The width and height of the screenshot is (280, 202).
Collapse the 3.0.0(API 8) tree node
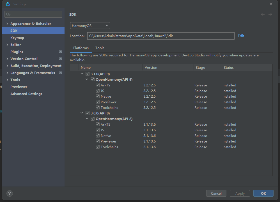(82, 113)
